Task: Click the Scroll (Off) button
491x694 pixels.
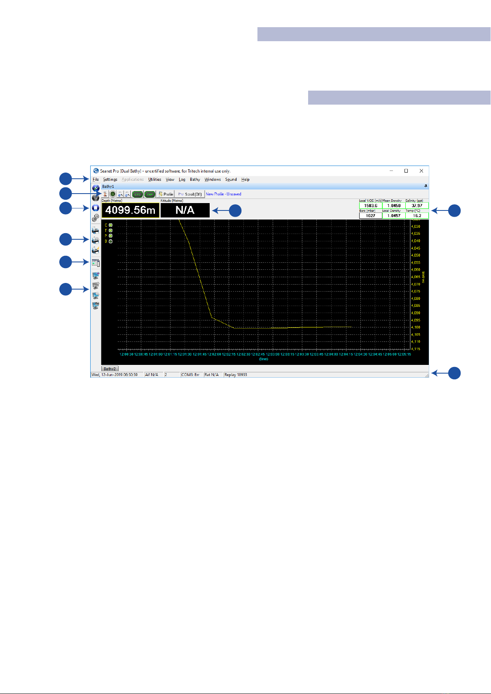Action: point(190,194)
